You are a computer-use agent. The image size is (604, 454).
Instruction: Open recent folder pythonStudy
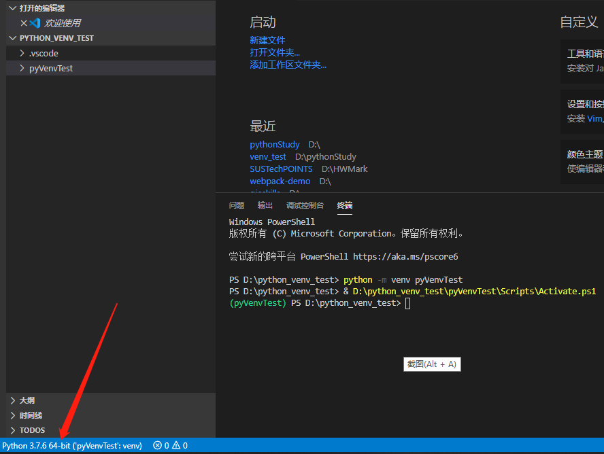pos(274,145)
